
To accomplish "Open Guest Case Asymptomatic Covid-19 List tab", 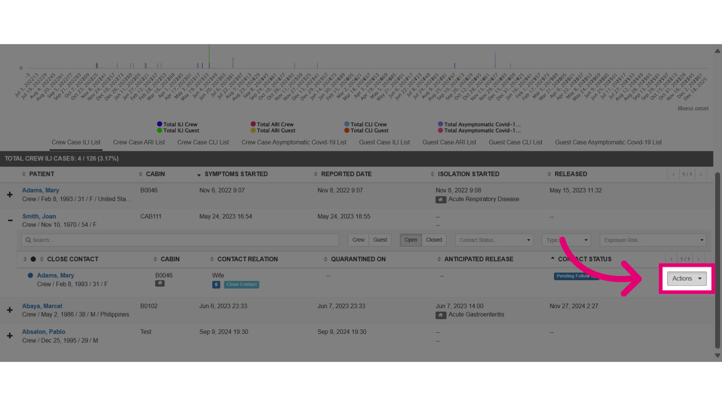I will click(608, 142).
